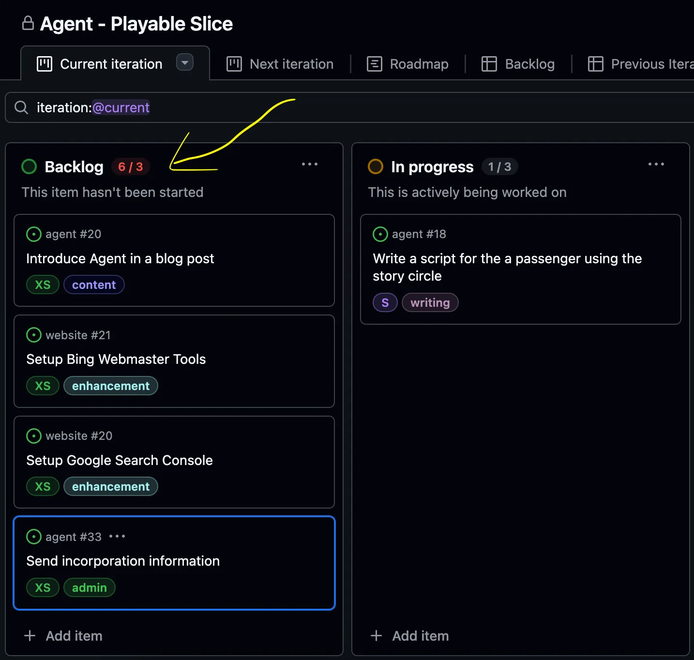The width and height of the screenshot is (694, 660).
Task: Click the yellow circle beside In progress heading
Action: [x=376, y=166]
